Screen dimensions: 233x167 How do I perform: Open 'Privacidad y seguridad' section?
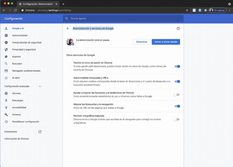click(x=24, y=50)
